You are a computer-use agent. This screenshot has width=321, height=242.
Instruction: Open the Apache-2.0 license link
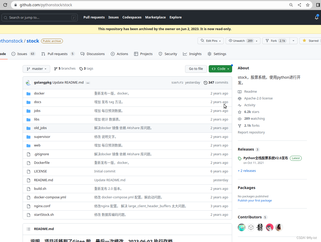tap(258, 98)
